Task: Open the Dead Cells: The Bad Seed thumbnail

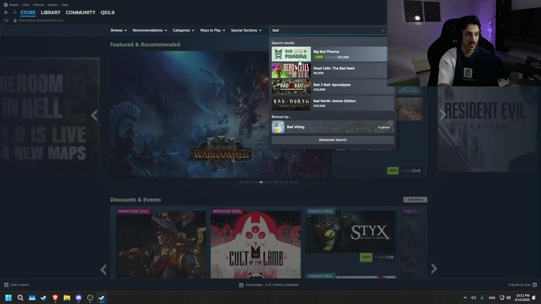Action: pos(291,71)
